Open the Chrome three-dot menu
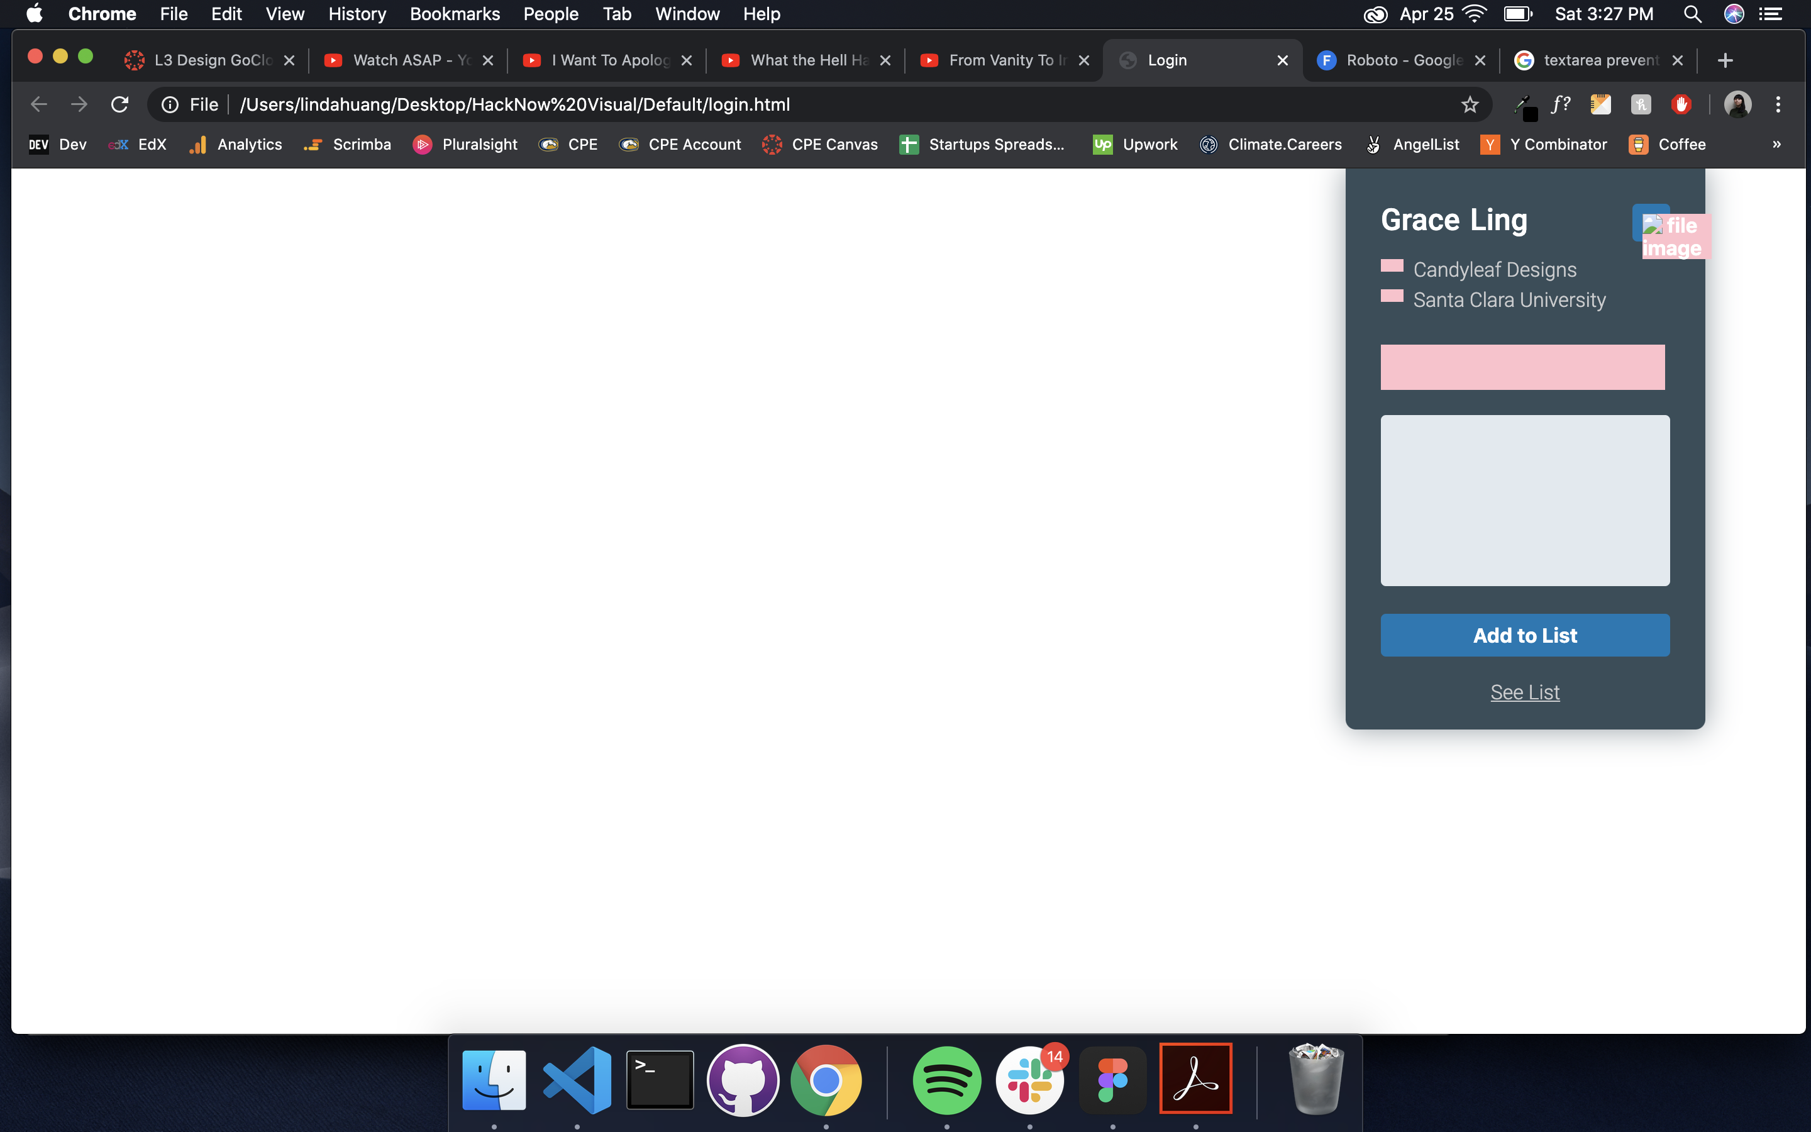This screenshot has width=1811, height=1132. 1778,105
